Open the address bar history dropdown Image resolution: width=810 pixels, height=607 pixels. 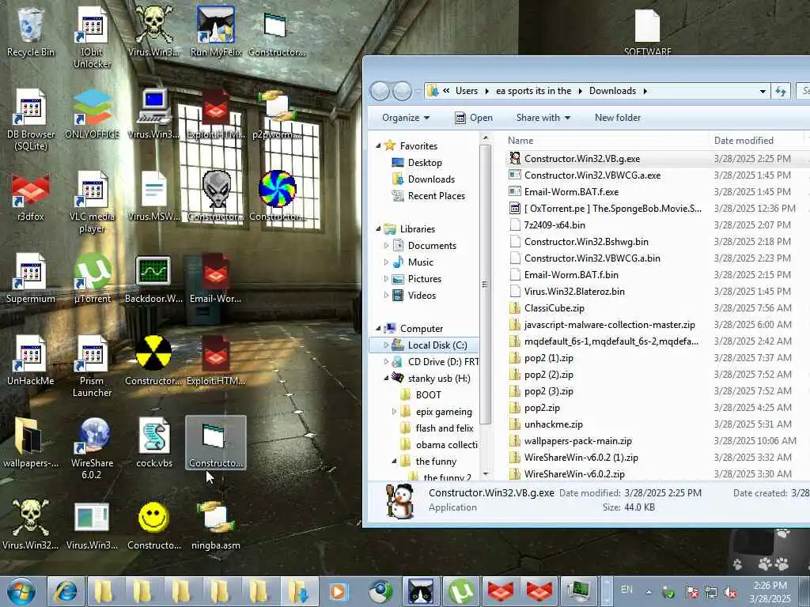click(x=763, y=92)
